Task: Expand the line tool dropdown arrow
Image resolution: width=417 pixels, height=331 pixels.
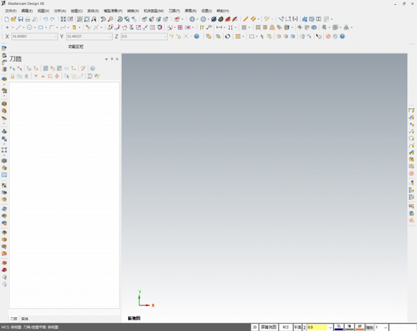Action: 24,28
